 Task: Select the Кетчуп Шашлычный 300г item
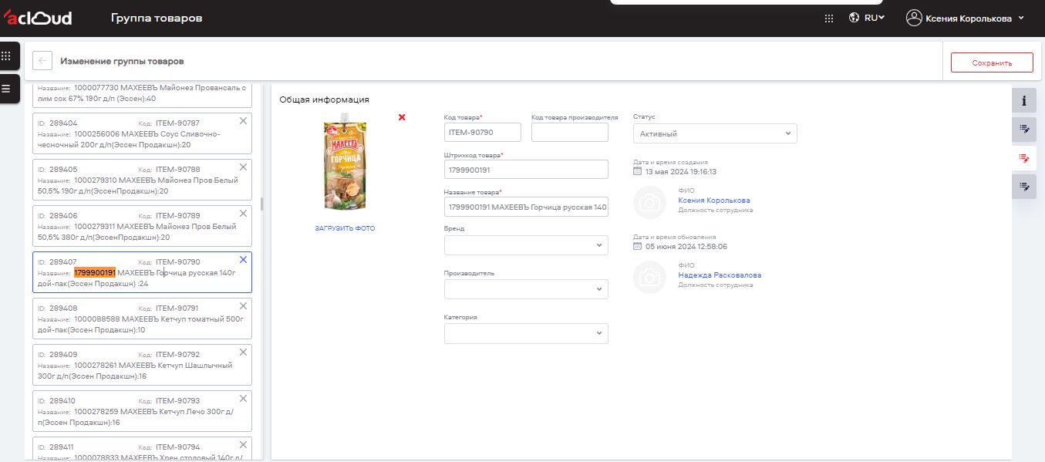142,365
